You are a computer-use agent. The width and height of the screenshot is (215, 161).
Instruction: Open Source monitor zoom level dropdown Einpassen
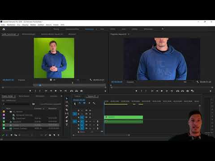click(x=23, y=80)
